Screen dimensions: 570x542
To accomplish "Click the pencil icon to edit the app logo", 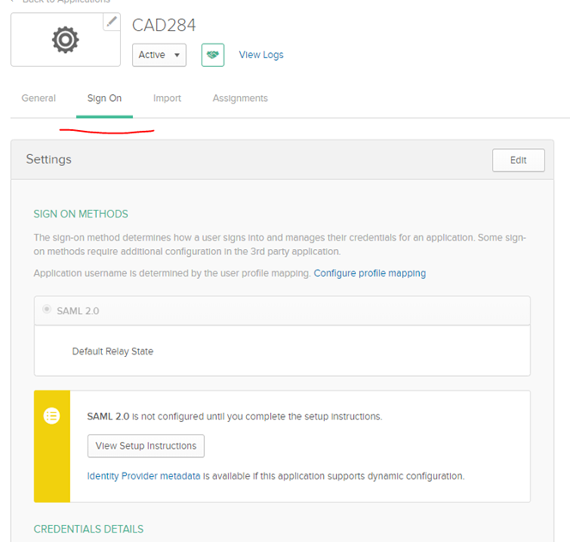I will click(111, 21).
